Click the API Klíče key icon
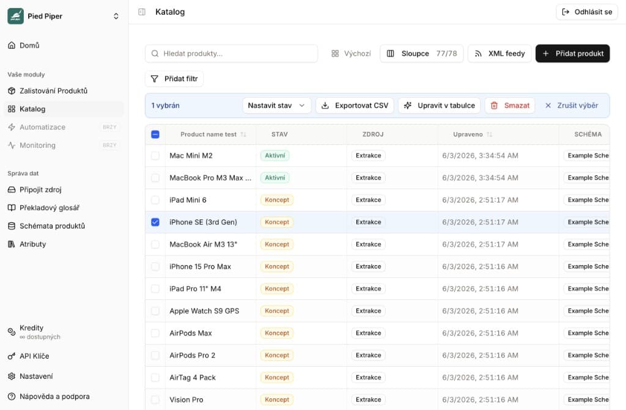Screen dimensions: 626x410 coord(12,356)
